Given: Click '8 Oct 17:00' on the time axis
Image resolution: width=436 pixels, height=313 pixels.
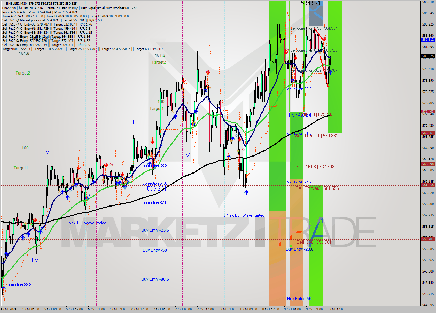Looking at the screenshot, I should tap(270, 309).
